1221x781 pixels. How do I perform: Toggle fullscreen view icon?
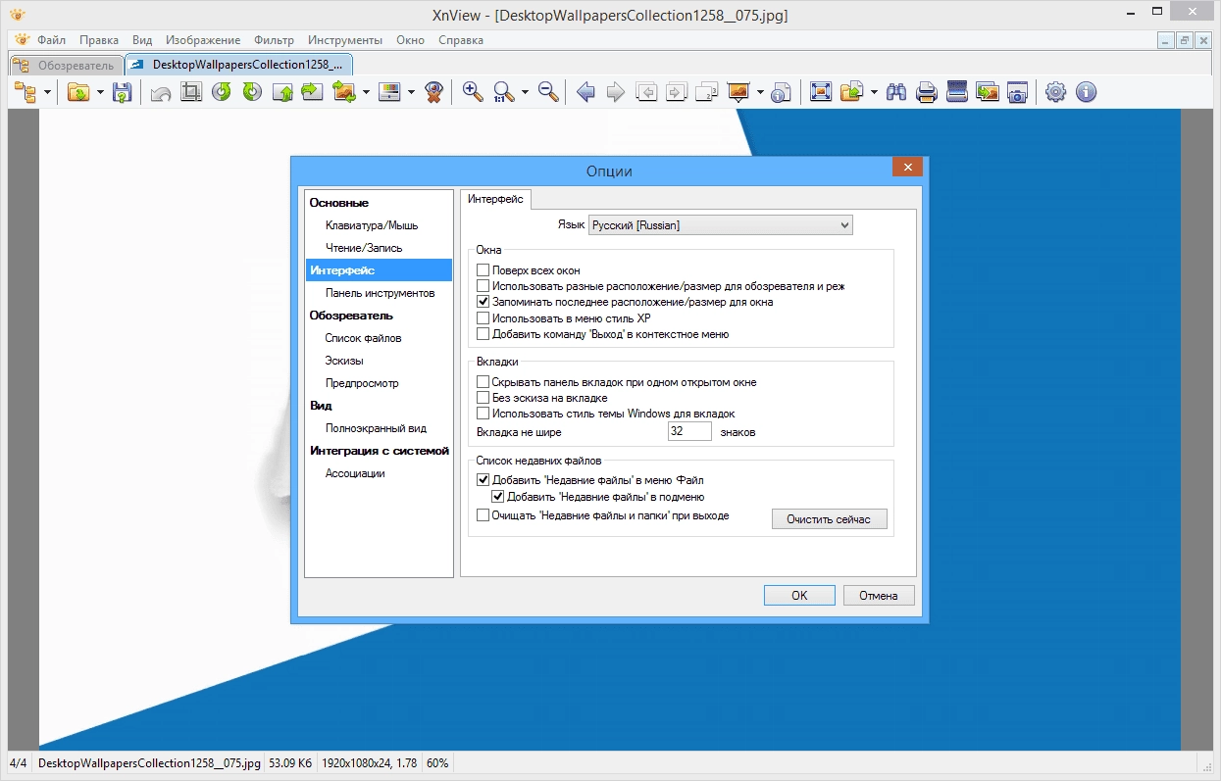click(x=821, y=92)
